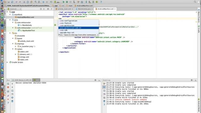The width and height of the screenshot is (201, 113).
Task: Click the Cut scissors icon
Action: point(24,2)
